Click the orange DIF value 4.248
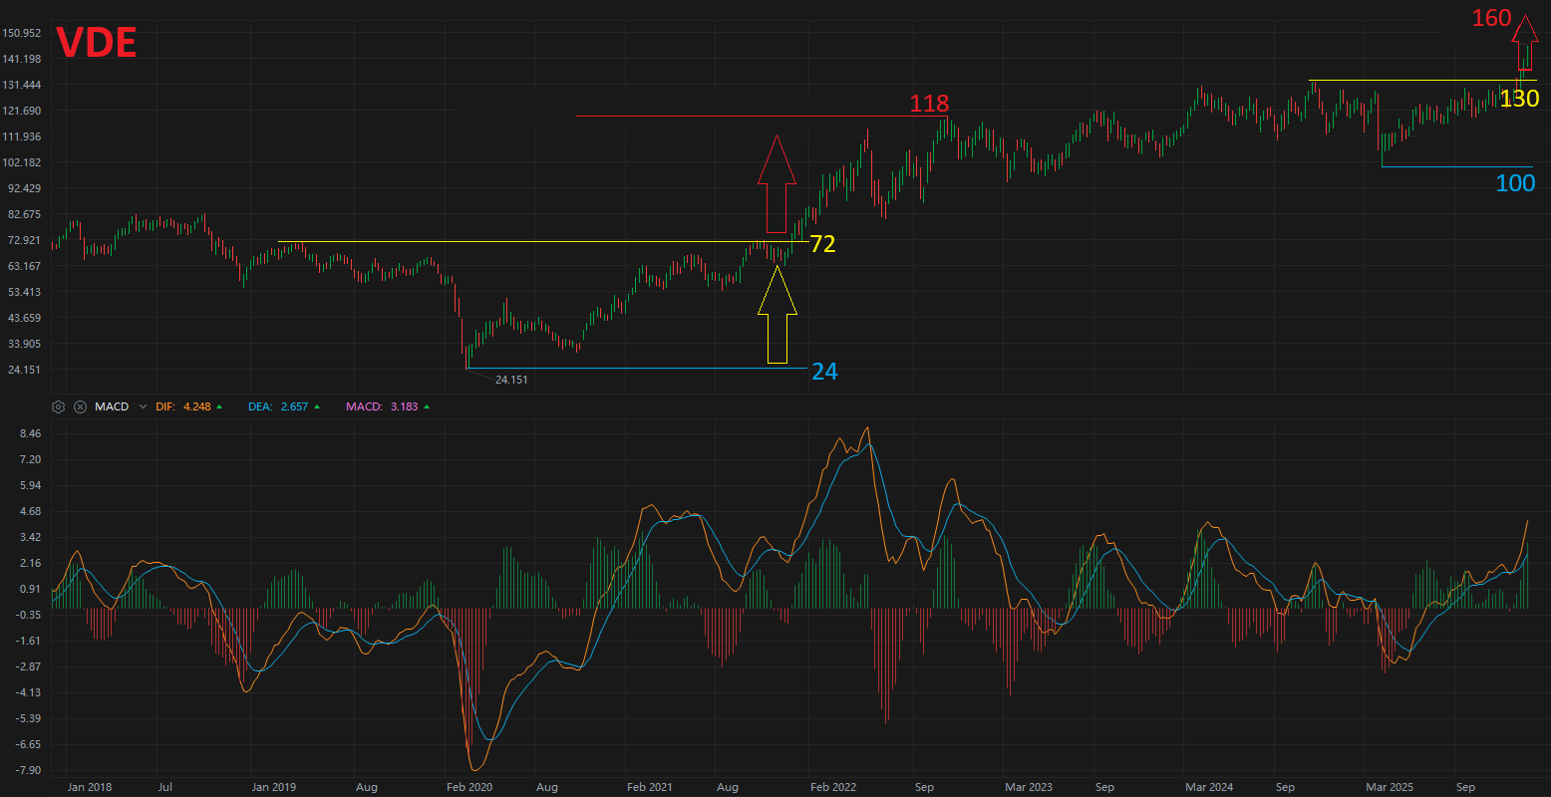This screenshot has width=1551, height=797. click(197, 406)
